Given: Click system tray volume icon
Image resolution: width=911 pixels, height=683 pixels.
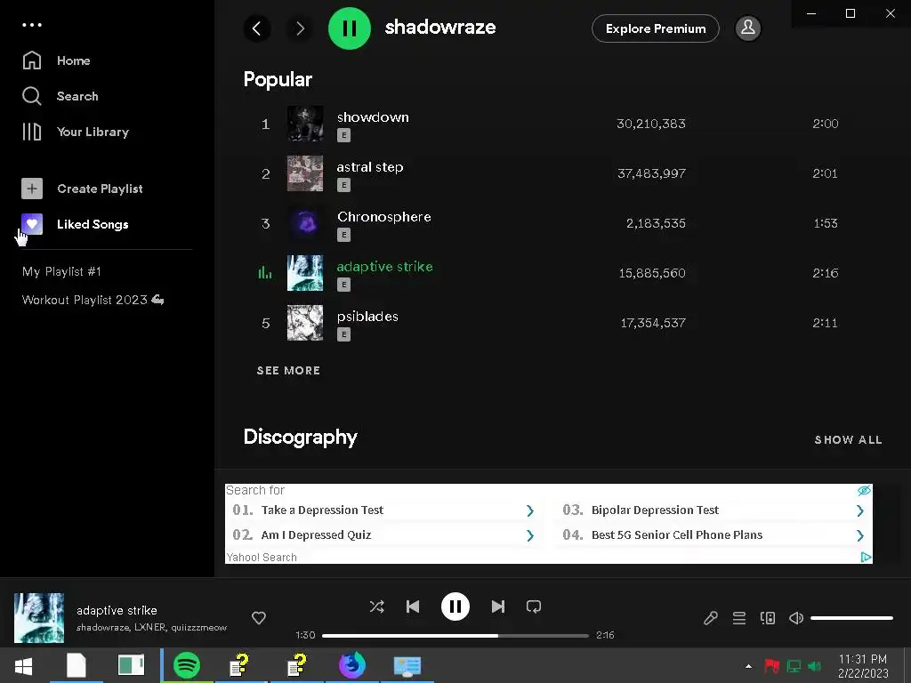Looking at the screenshot, I should coord(815,666).
